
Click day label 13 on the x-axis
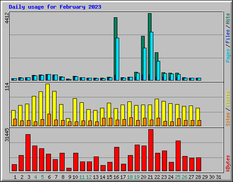coord(96,177)
